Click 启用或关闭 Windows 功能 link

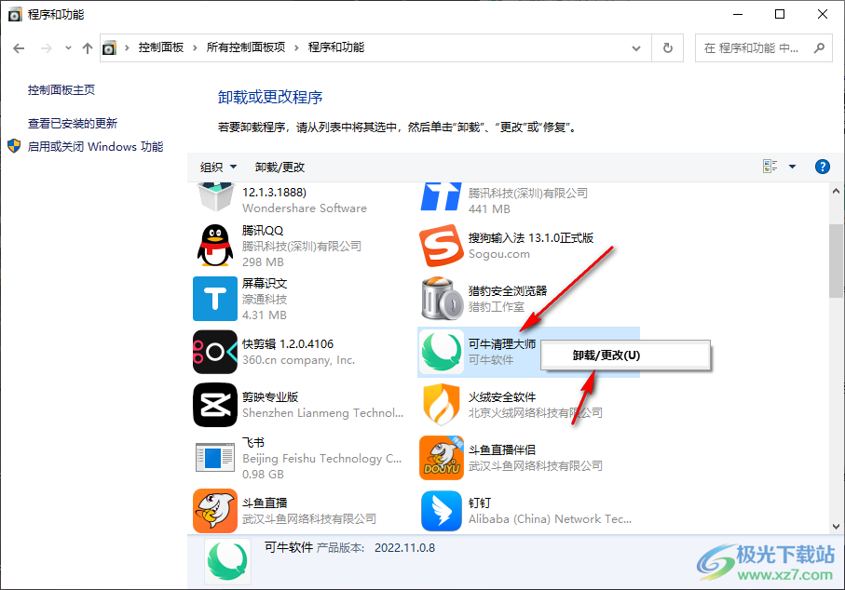pyautogui.click(x=95, y=147)
